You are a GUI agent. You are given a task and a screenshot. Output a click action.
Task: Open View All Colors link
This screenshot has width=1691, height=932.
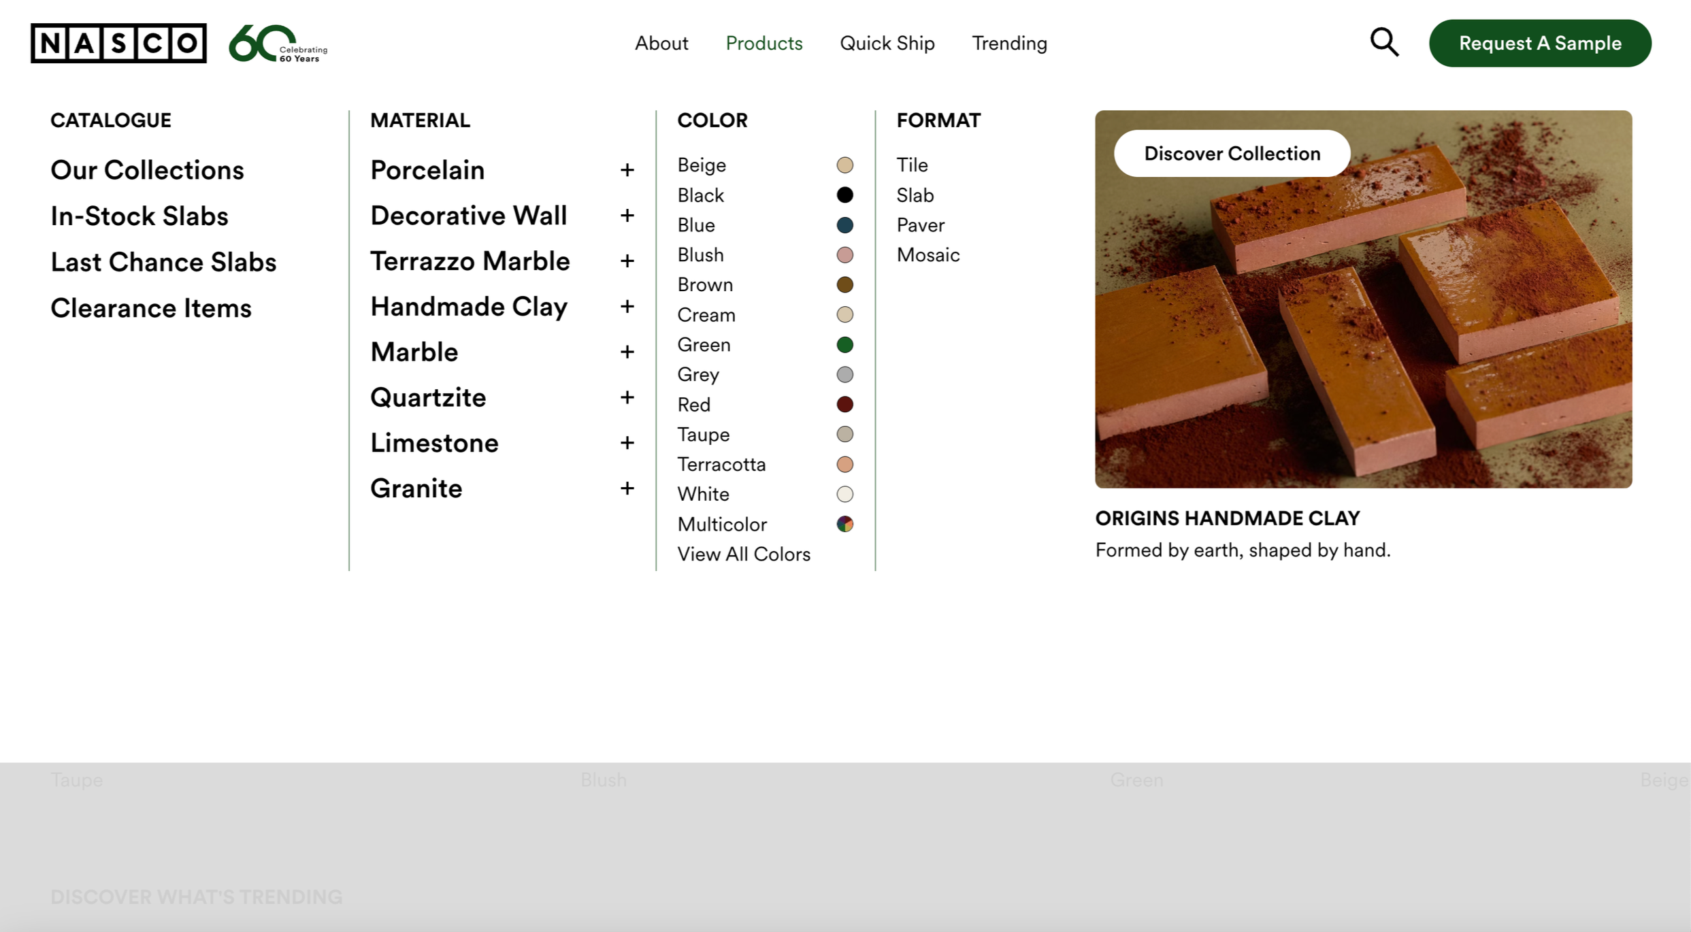(743, 554)
